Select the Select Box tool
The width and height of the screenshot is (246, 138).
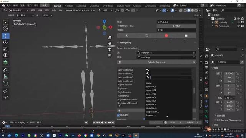(x=5, y=22)
